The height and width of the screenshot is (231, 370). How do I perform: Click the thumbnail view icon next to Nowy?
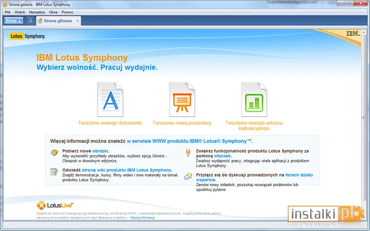coord(30,20)
